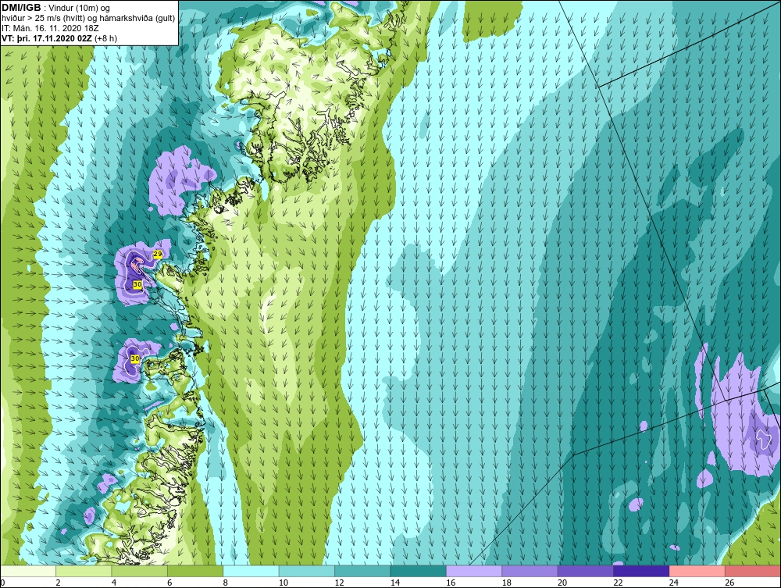This screenshot has width=781, height=588.
Task: Click the legend tick label 14
Action: coord(395,583)
